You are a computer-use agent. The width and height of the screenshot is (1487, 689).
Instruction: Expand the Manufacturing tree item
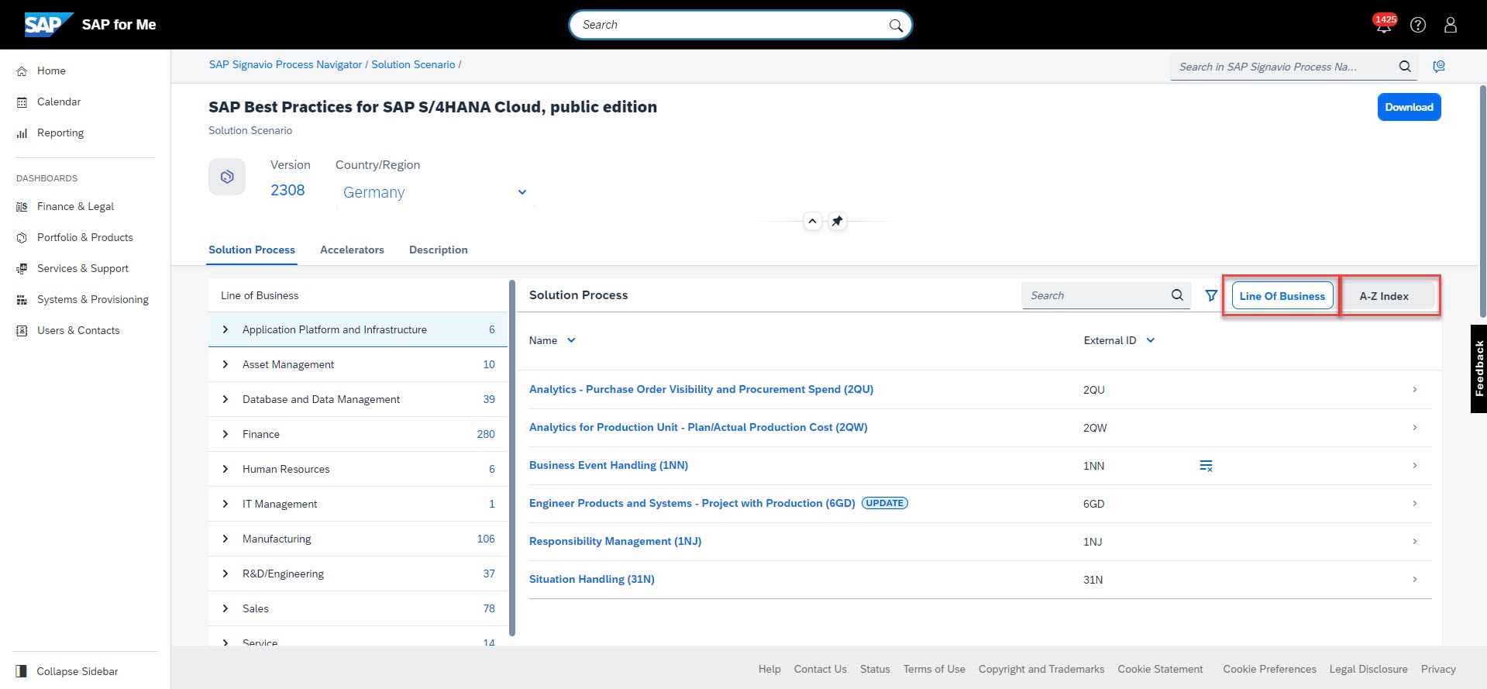(x=225, y=539)
